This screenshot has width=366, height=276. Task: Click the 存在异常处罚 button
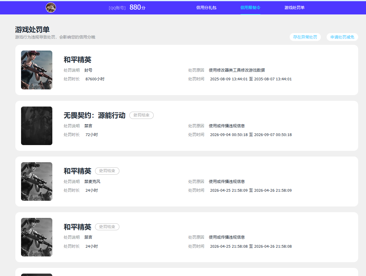[x=305, y=37]
